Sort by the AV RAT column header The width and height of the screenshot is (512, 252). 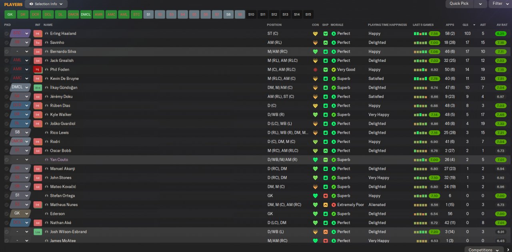click(502, 25)
